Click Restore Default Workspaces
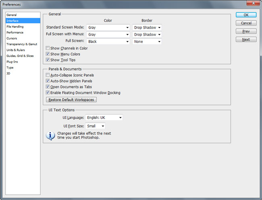262x200 pixels. pyautogui.click(x=71, y=100)
